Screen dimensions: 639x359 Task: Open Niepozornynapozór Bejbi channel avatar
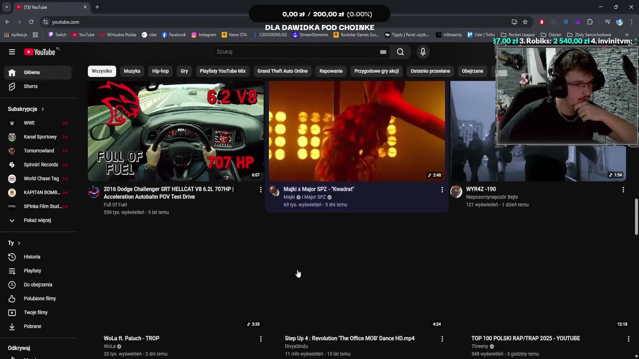click(x=456, y=192)
